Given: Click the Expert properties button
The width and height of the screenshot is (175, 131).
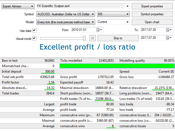Looking at the screenshot, I should (152, 6).
